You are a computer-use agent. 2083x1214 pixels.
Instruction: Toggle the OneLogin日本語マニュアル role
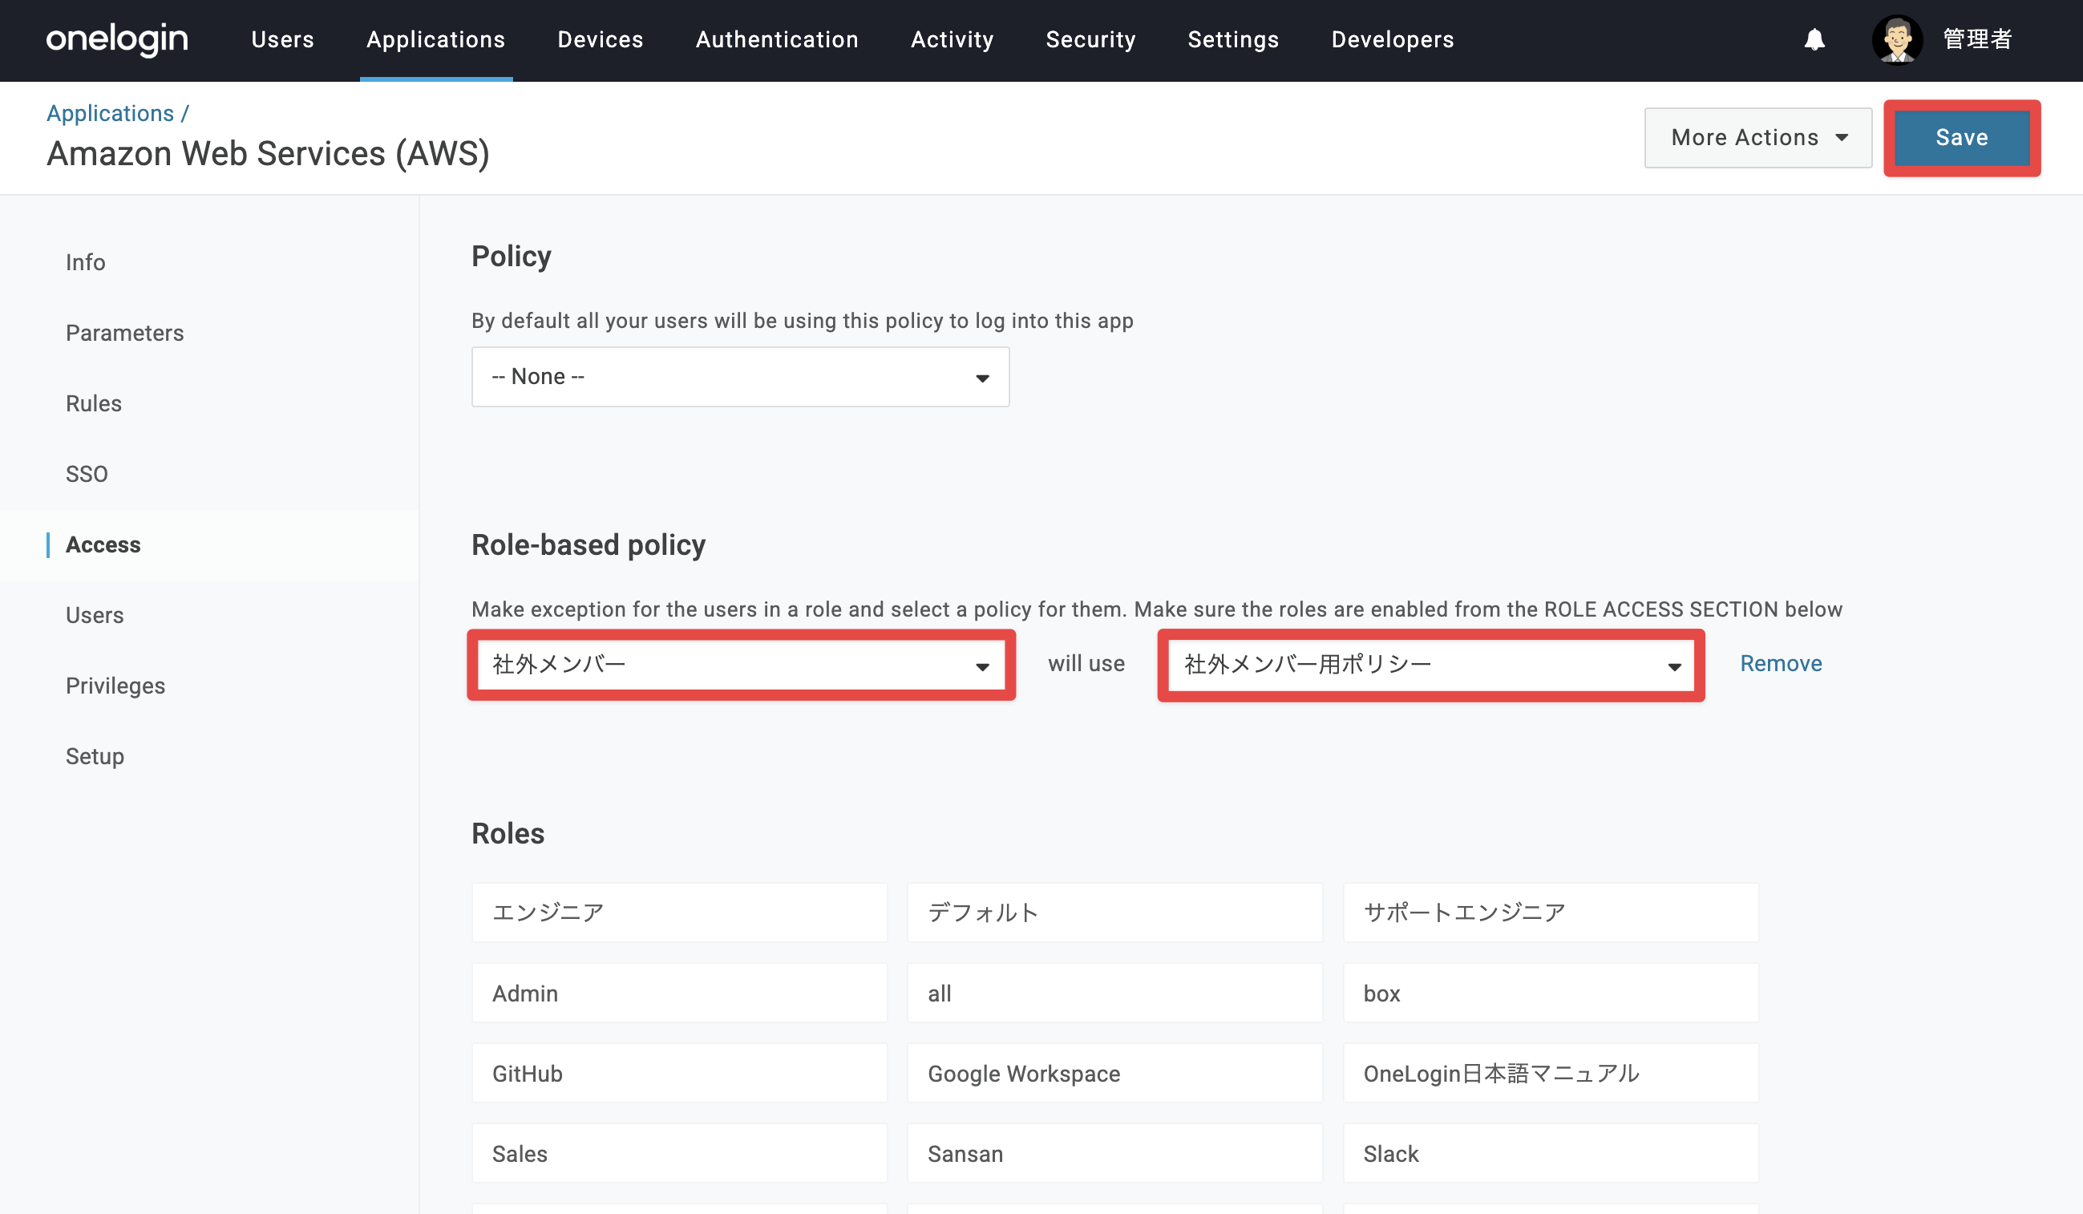[x=1551, y=1073]
